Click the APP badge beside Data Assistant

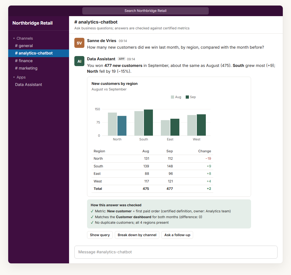pyautogui.click(x=122, y=59)
